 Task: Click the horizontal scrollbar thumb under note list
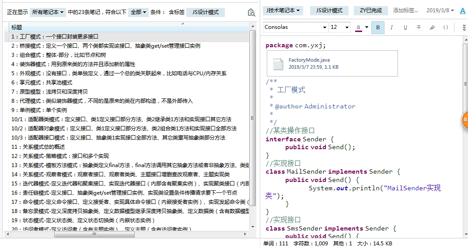(94, 234)
